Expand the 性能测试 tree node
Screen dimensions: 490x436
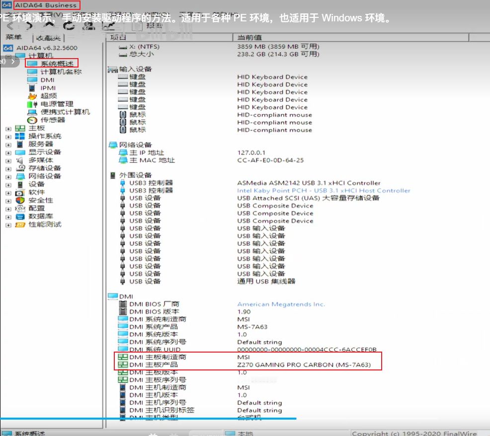click(x=8, y=225)
